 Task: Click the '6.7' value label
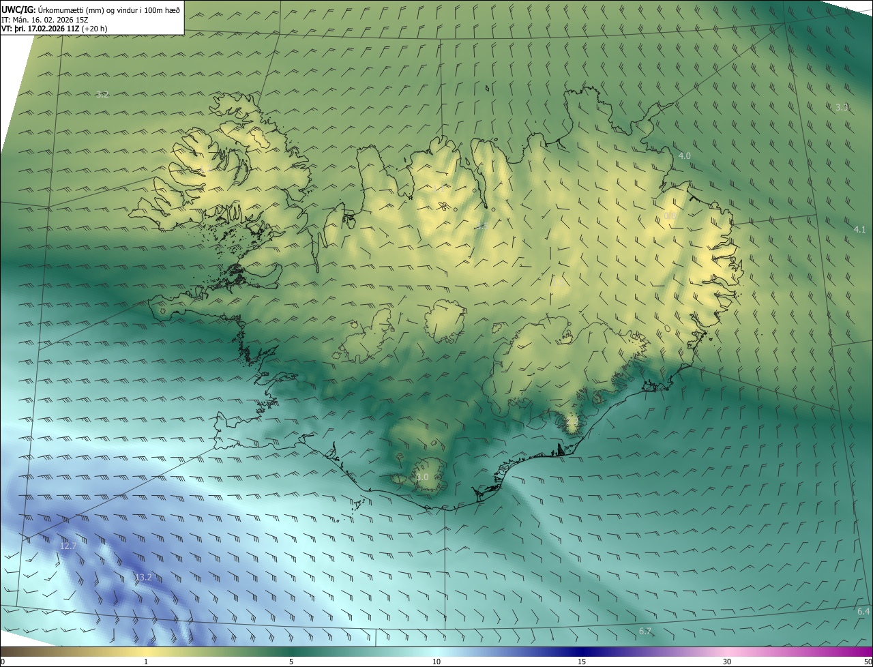coord(645,632)
